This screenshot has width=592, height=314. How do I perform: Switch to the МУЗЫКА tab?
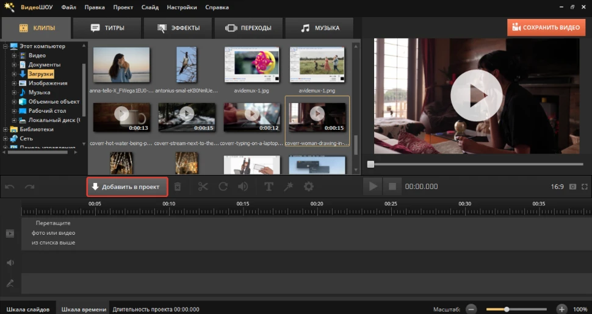point(320,28)
